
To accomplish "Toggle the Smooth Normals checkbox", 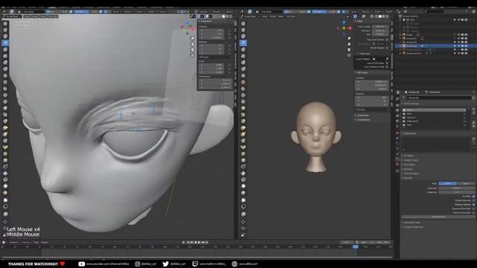I will [474, 200].
